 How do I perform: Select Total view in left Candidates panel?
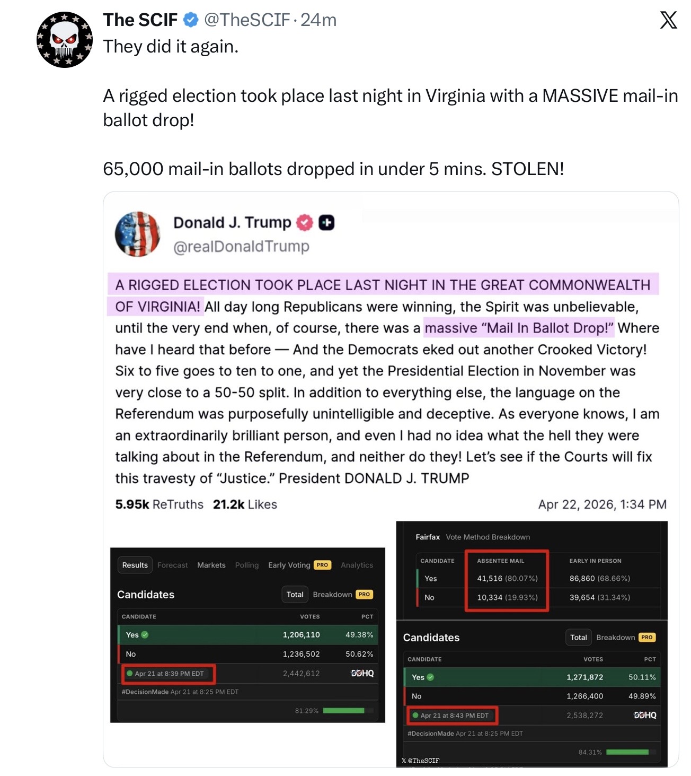point(295,594)
